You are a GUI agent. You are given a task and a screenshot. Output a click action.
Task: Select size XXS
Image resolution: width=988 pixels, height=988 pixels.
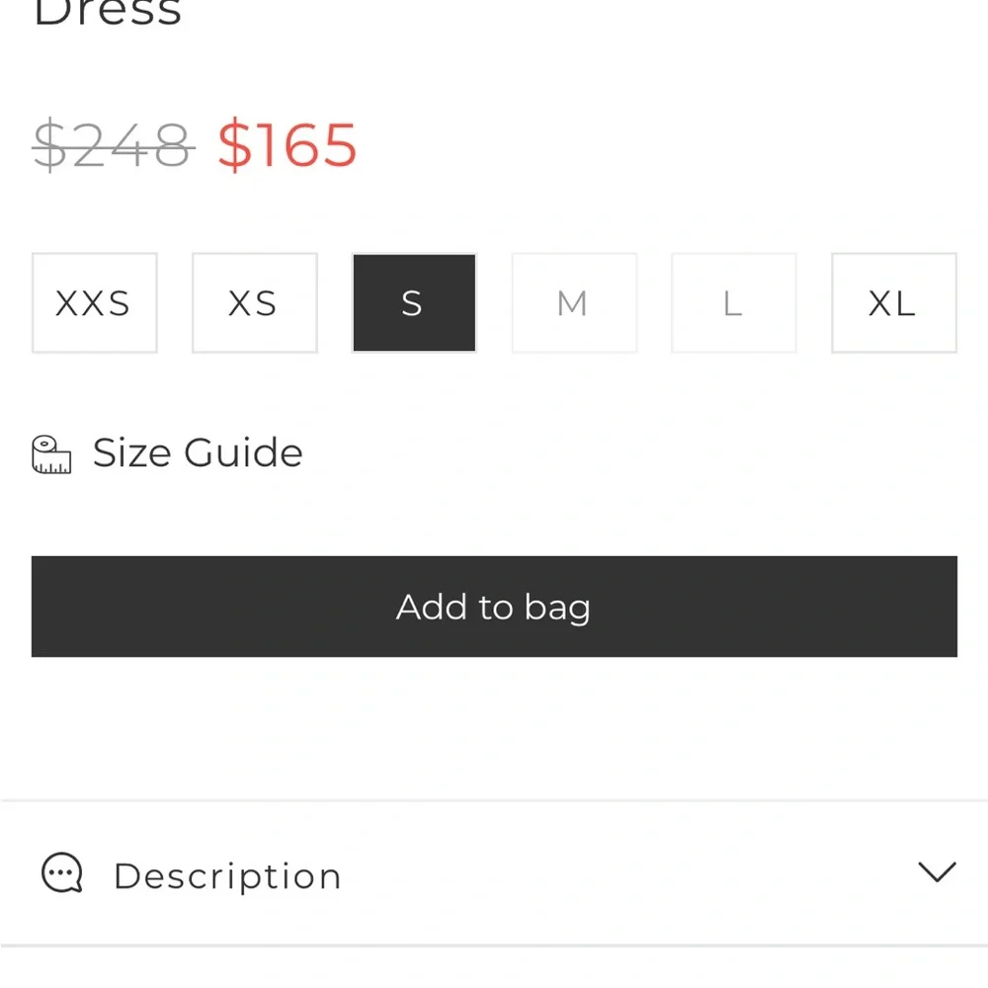click(95, 303)
